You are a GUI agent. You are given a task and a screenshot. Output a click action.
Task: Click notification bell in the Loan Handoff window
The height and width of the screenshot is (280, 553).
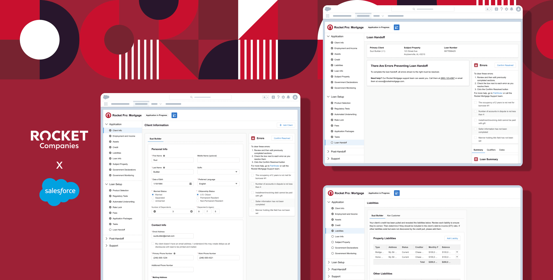click(511, 9)
